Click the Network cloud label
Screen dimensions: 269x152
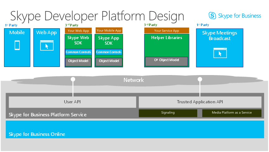click(134, 80)
